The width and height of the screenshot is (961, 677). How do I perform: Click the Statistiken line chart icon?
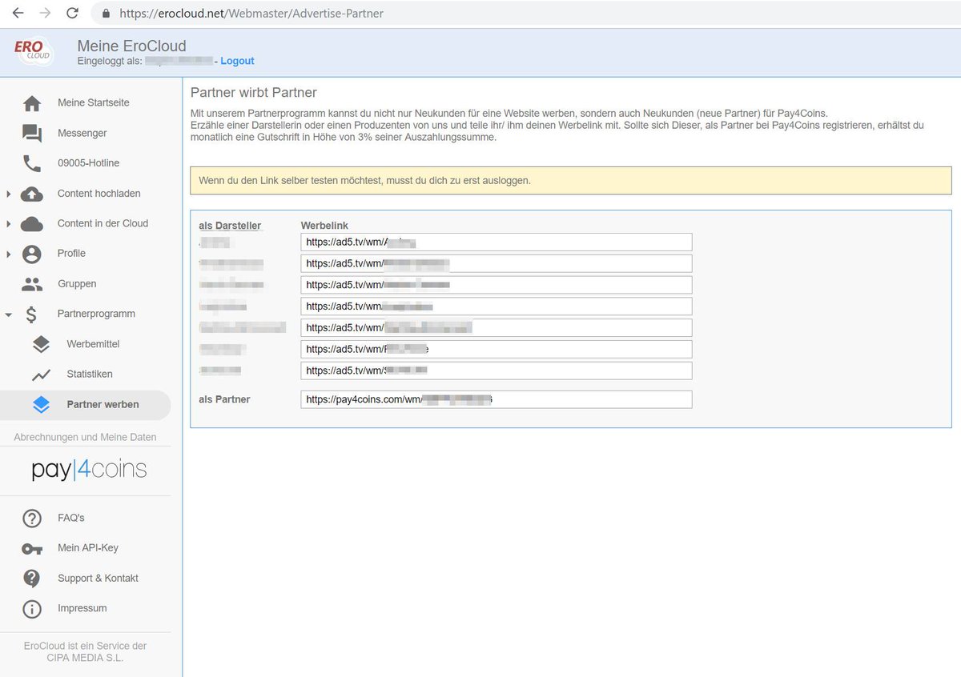tap(41, 375)
